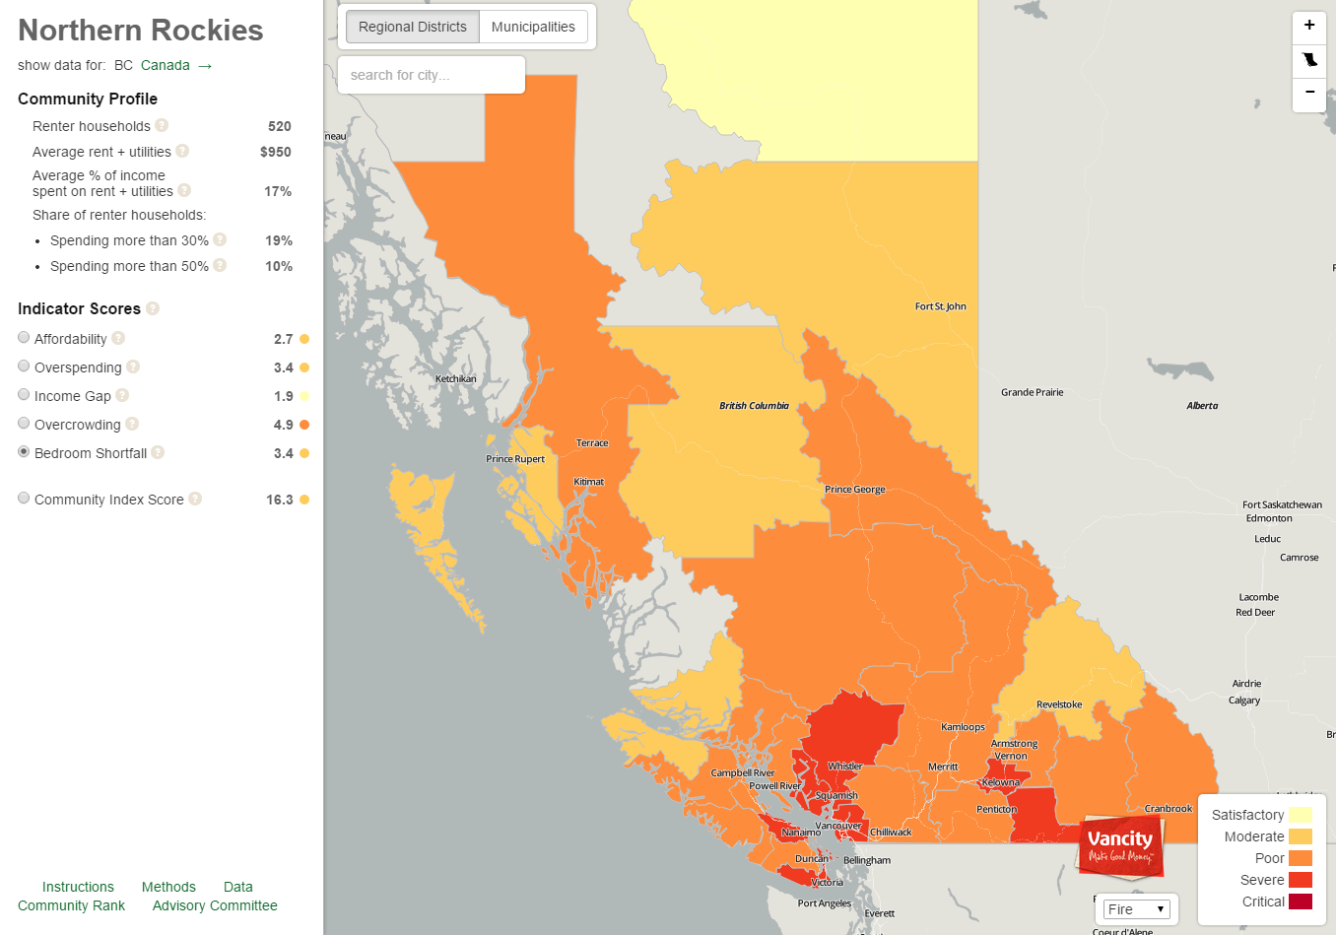This screenshot has height=935, width=1336.
Task: Click the Vancity logo on the map
Action: tap(1120, 845)
